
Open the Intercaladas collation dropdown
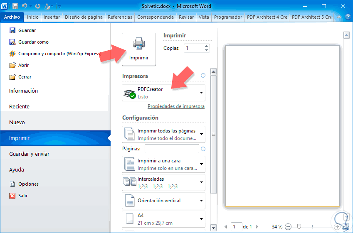click(201, 182)
